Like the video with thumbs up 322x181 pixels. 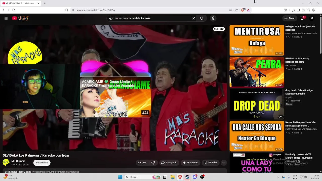(142, 163)
